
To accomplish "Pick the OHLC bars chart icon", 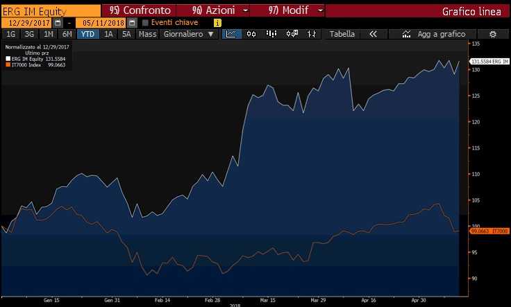I will (312, 34).
